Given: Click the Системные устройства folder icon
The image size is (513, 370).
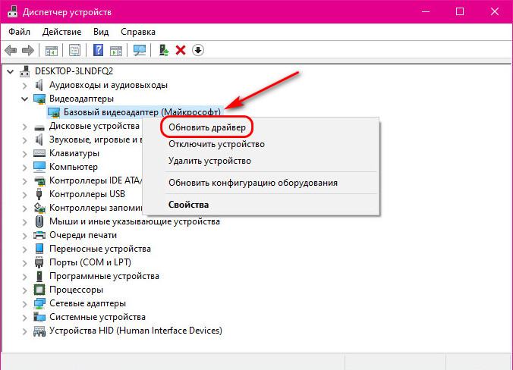Looking at the screenshot, I should tap(39, 317).
